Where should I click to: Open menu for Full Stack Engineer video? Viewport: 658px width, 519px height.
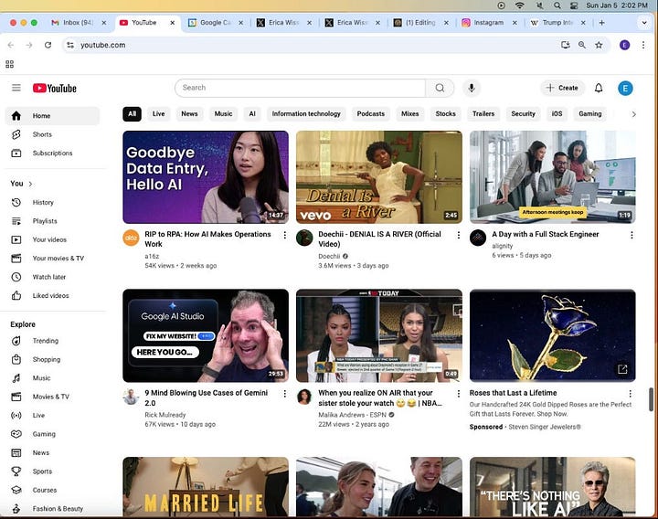point(631,235)
